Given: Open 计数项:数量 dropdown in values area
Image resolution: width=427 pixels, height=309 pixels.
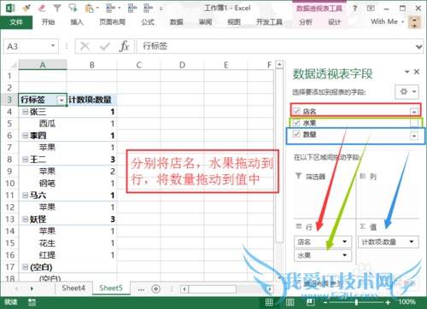Looking at the screenshot, I should (412, 242).
